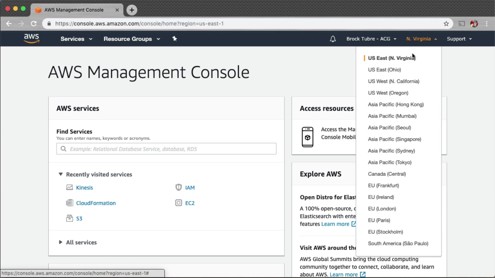Image resolution: width=495 pixels, height=278 pixels.
Task: Bookmark page with the star icon
Action: click(x=446, y=24)
